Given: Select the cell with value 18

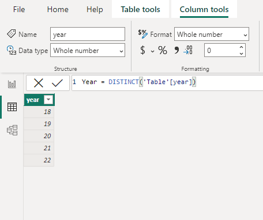Looking at the screenshot, I should (39, 112).
